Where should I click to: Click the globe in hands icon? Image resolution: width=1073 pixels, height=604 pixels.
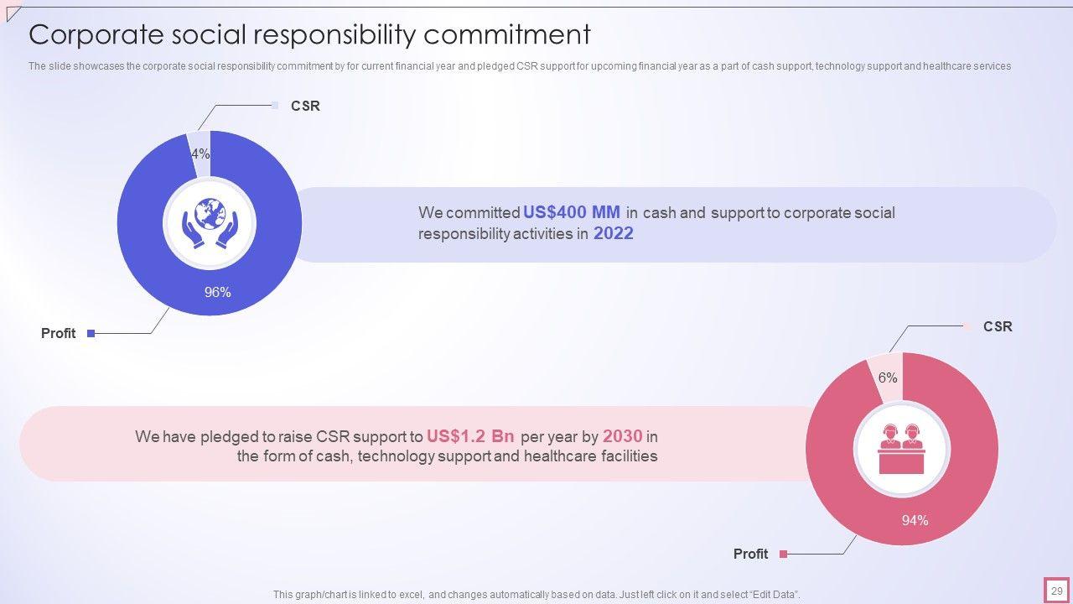click(210, 223)
